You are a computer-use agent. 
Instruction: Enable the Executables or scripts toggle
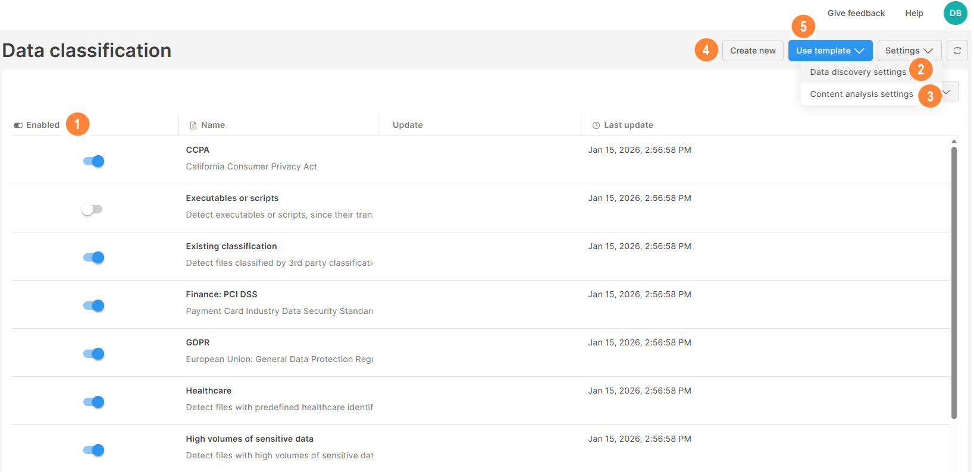92,209
